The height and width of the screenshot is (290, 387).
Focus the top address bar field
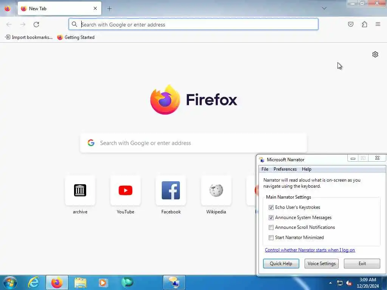(193, 25)
